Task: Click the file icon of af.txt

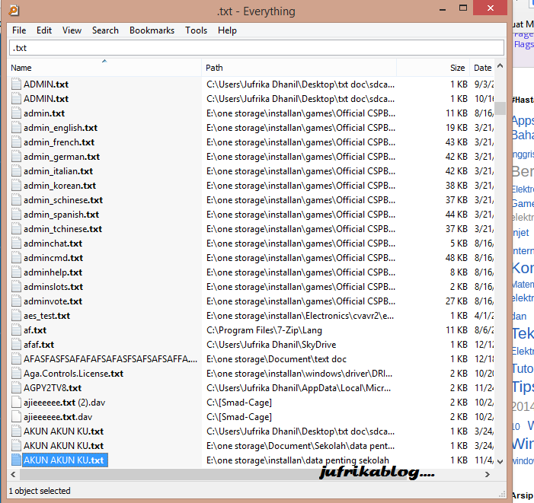Action: (16, 330)
